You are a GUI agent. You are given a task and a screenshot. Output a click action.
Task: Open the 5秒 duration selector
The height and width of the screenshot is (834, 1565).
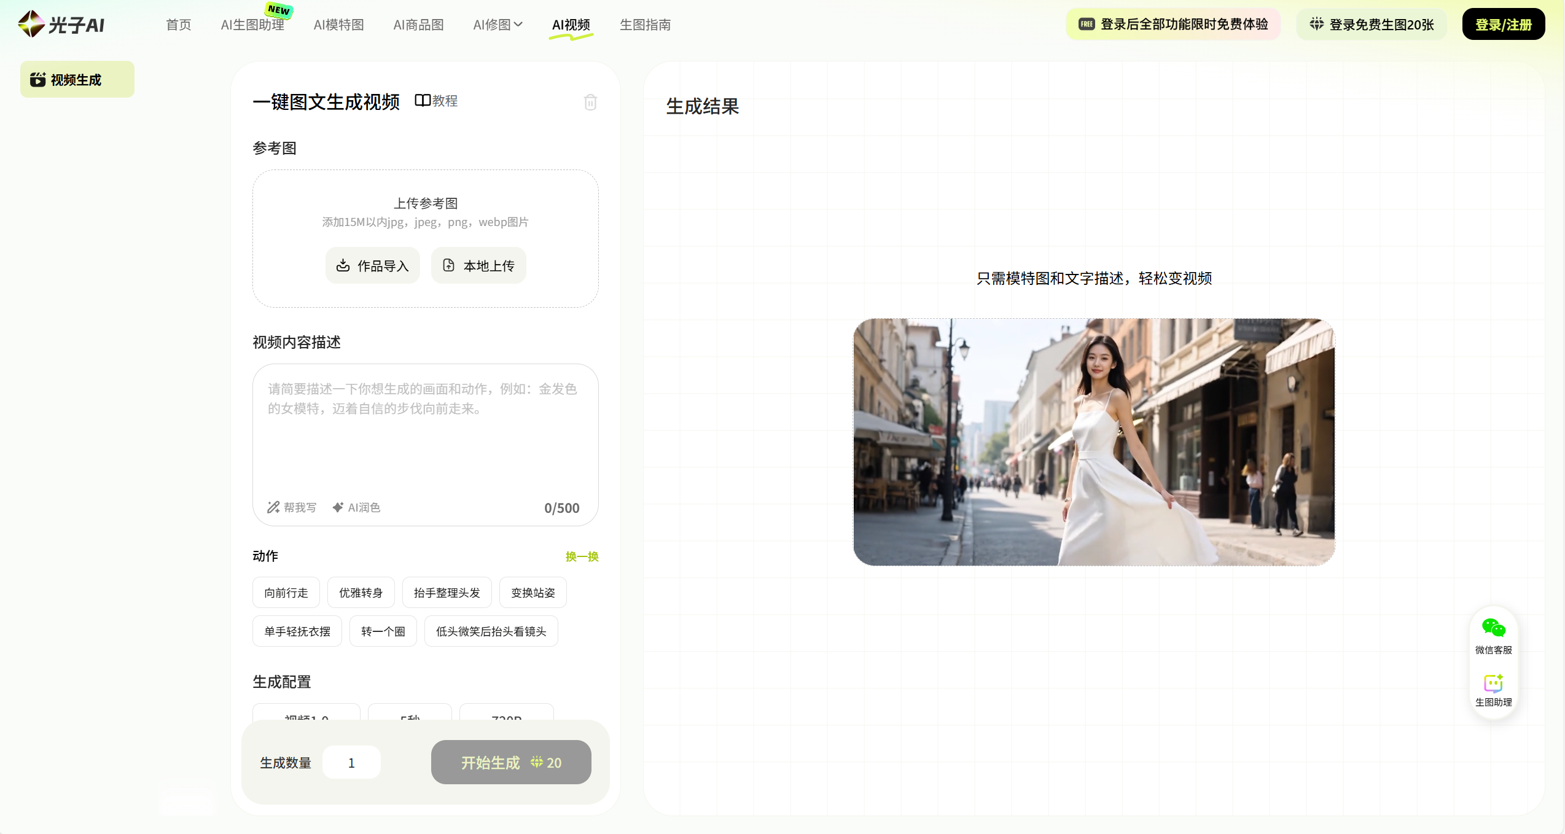pos(410,712)
